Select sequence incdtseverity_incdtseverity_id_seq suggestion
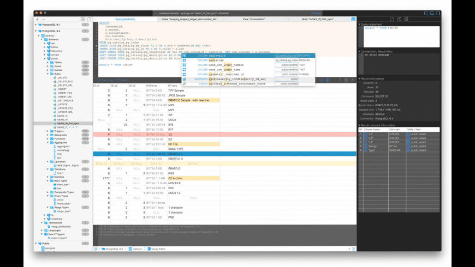This screenshot has height=267, width=475. [x=248, y=79]
